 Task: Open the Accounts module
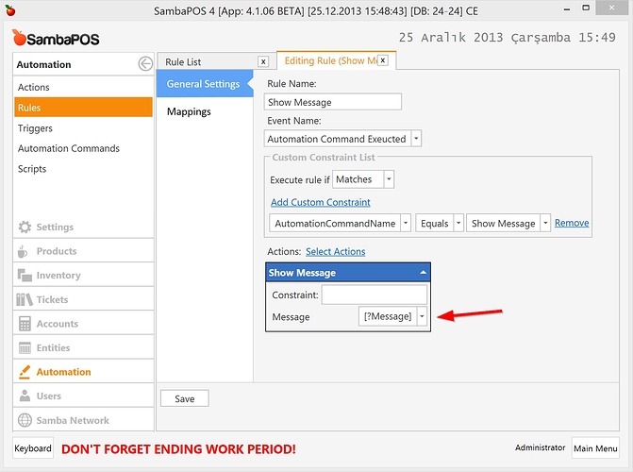[83, 324]
